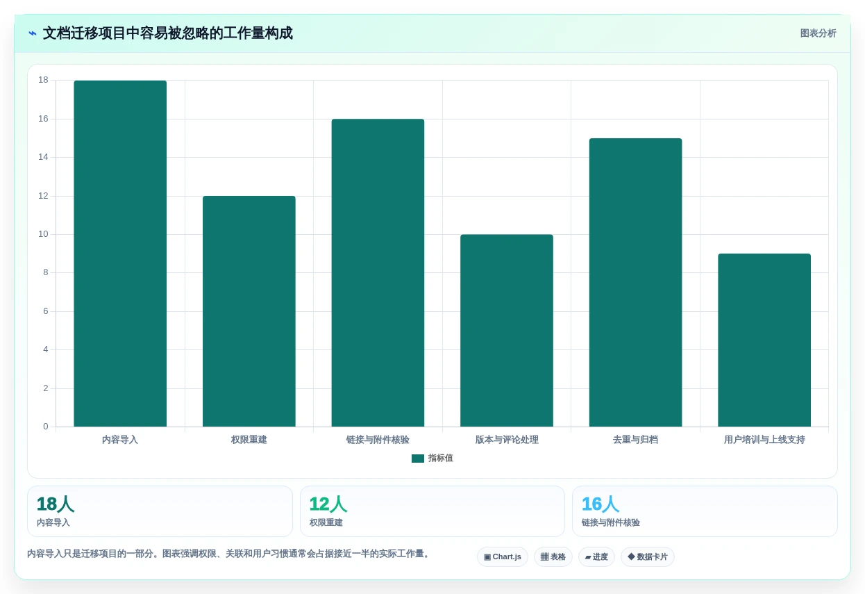Open the 16人 链接与附件核验 data card

[705, 511]
